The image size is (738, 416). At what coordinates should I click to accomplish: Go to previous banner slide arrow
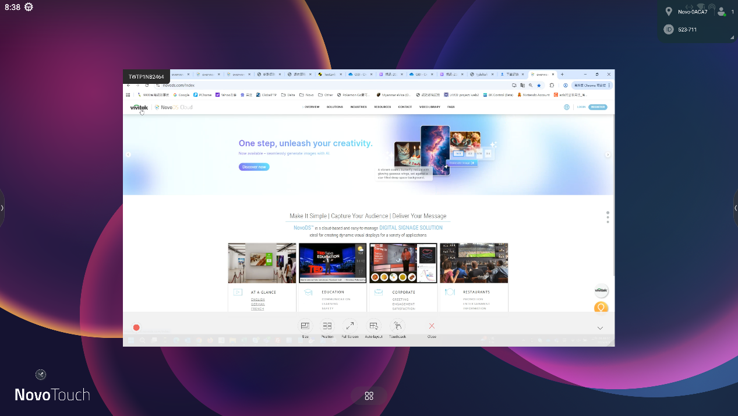point(128,154)
